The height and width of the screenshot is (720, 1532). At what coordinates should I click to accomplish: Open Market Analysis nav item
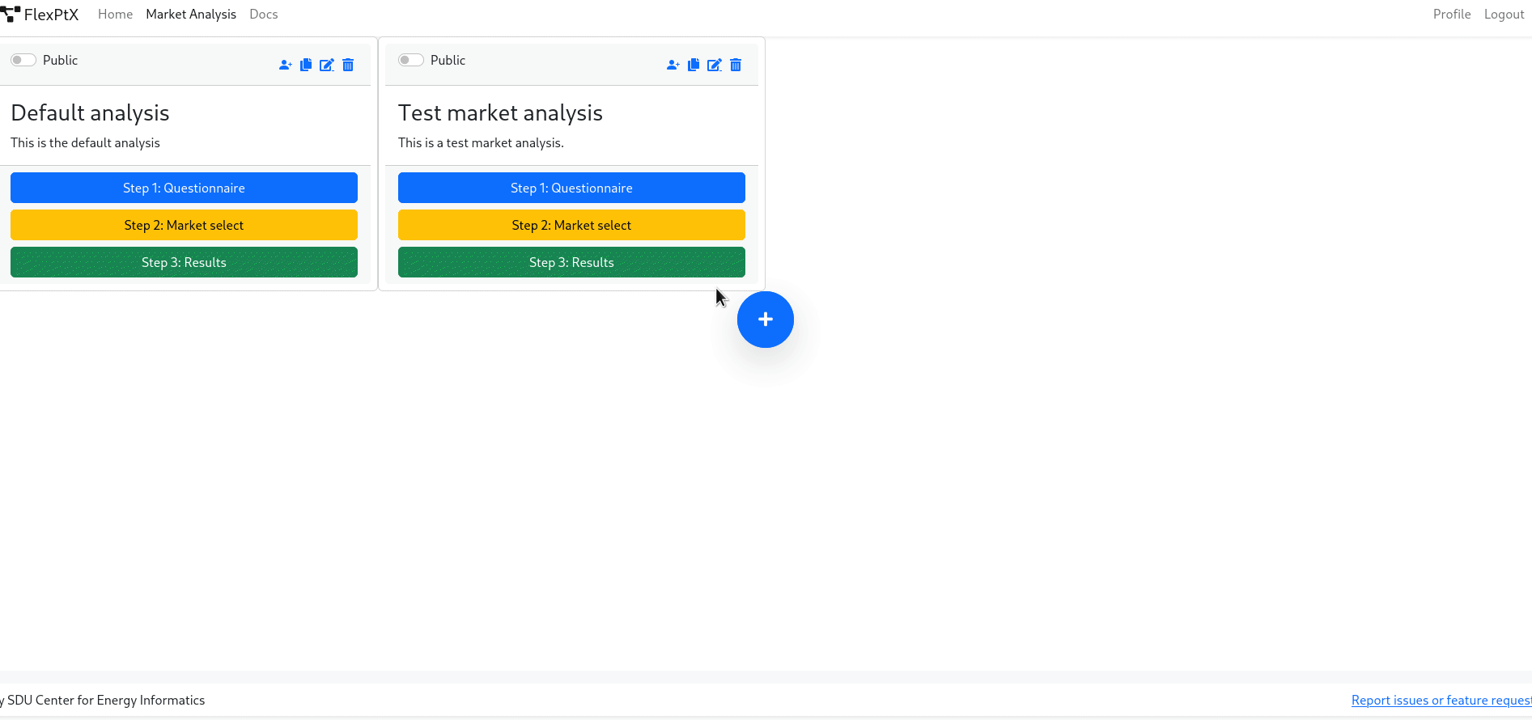[191, 15]
